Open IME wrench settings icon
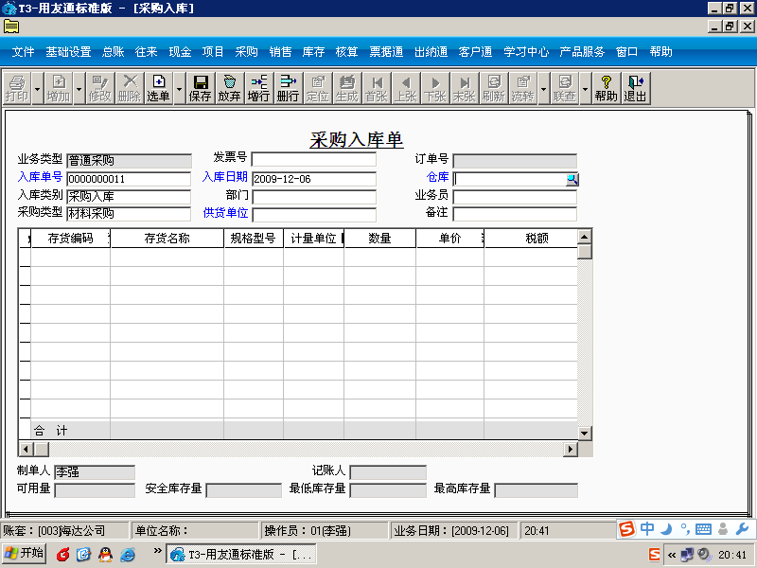Image resolution: width=757 pixels, height=568 pixels. [742, 529]
